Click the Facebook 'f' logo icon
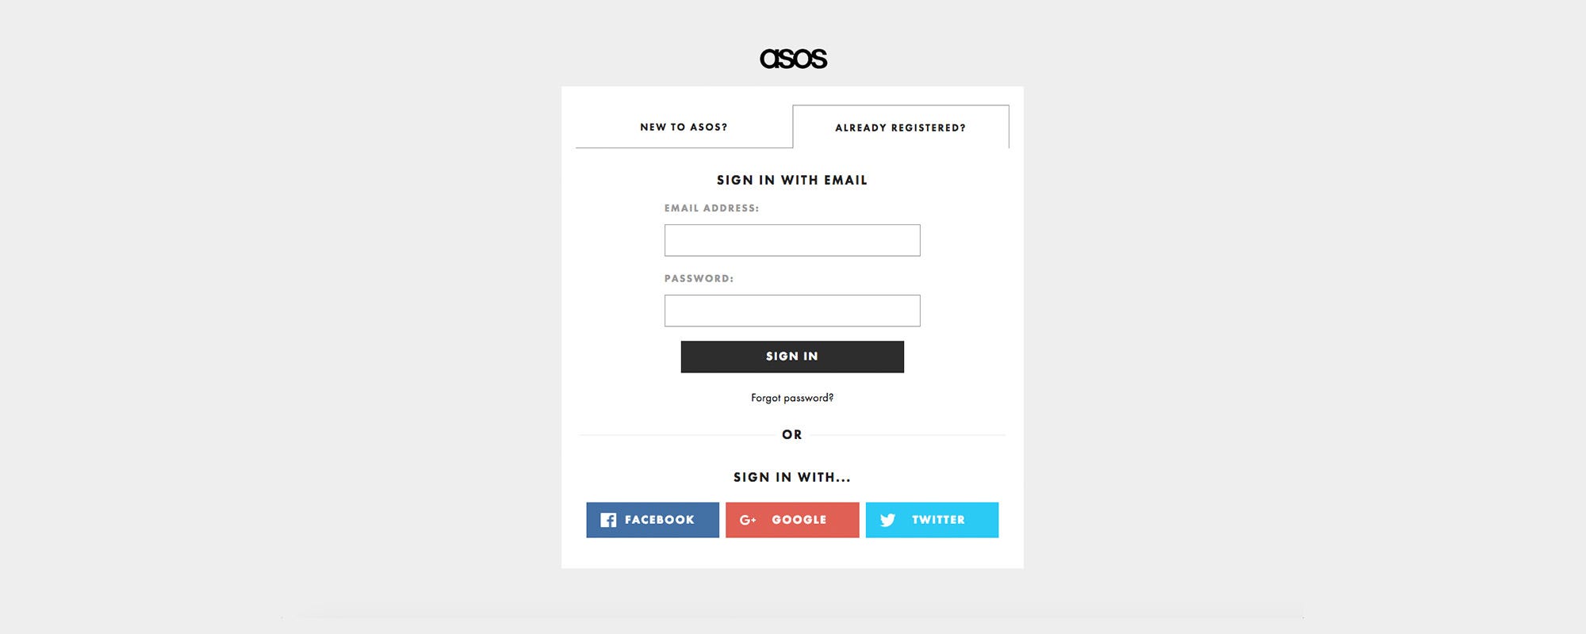The image size is (1586, 634). pos(608,520)
